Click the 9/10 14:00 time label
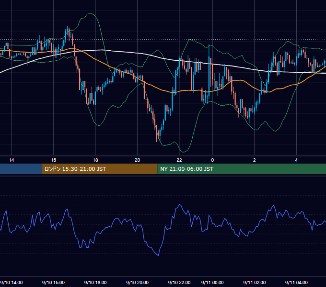326x287 pixels. pyautogui.click(x=12, y=282)
